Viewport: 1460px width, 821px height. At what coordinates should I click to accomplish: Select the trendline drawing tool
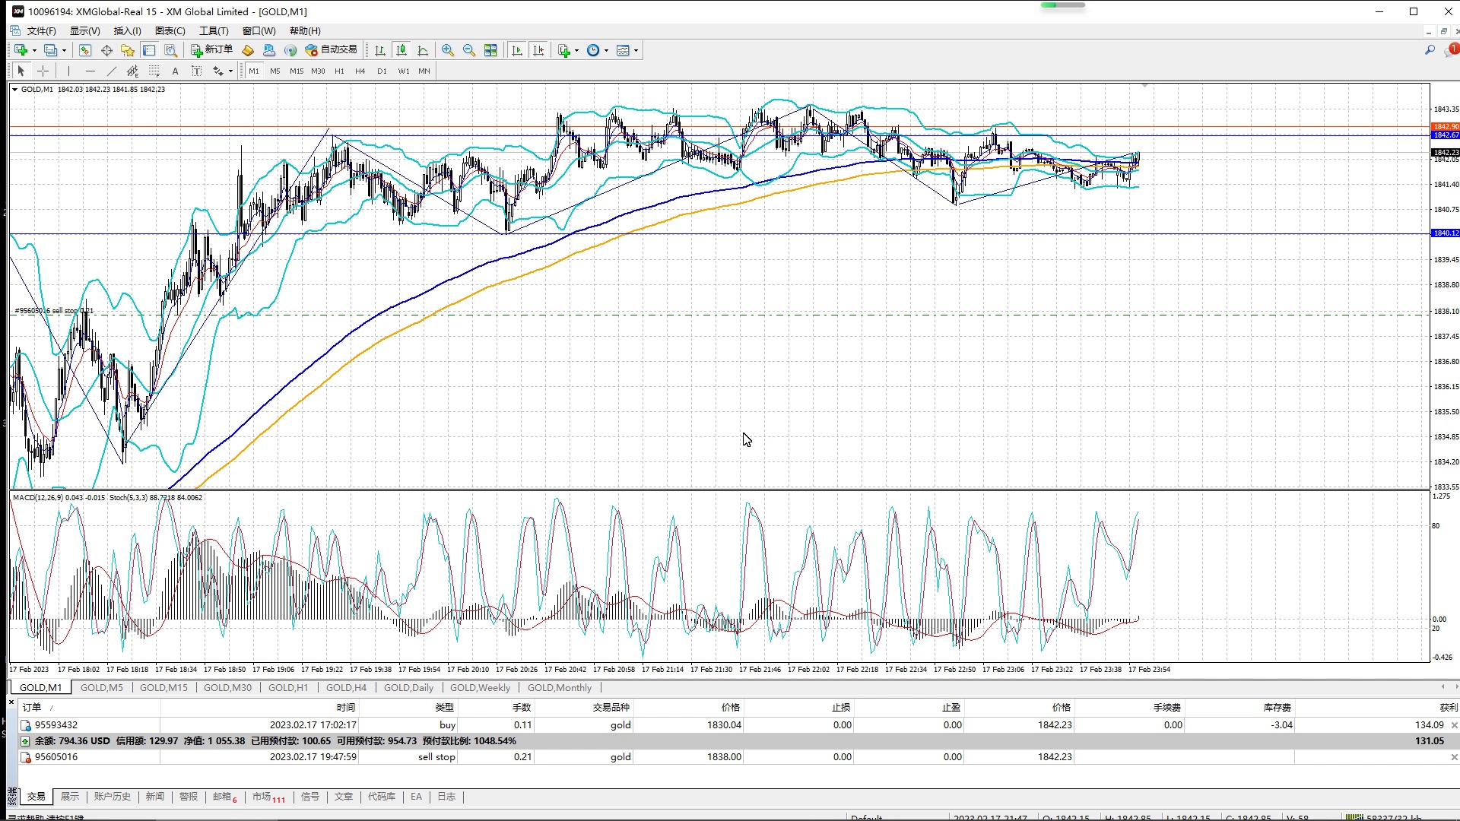[112, 71]
